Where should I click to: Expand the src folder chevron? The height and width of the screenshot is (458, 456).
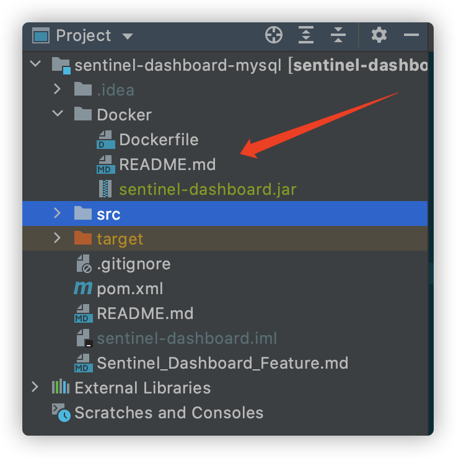58,213
